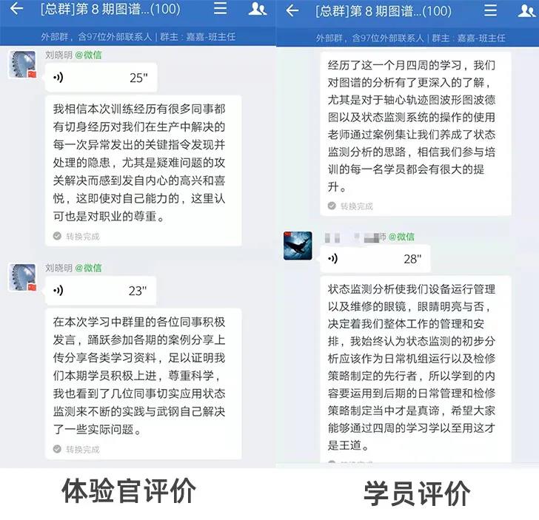
Task: Tap 刘晓明's avatar beside 25" voice message
Action: click(x=22, y=64)
